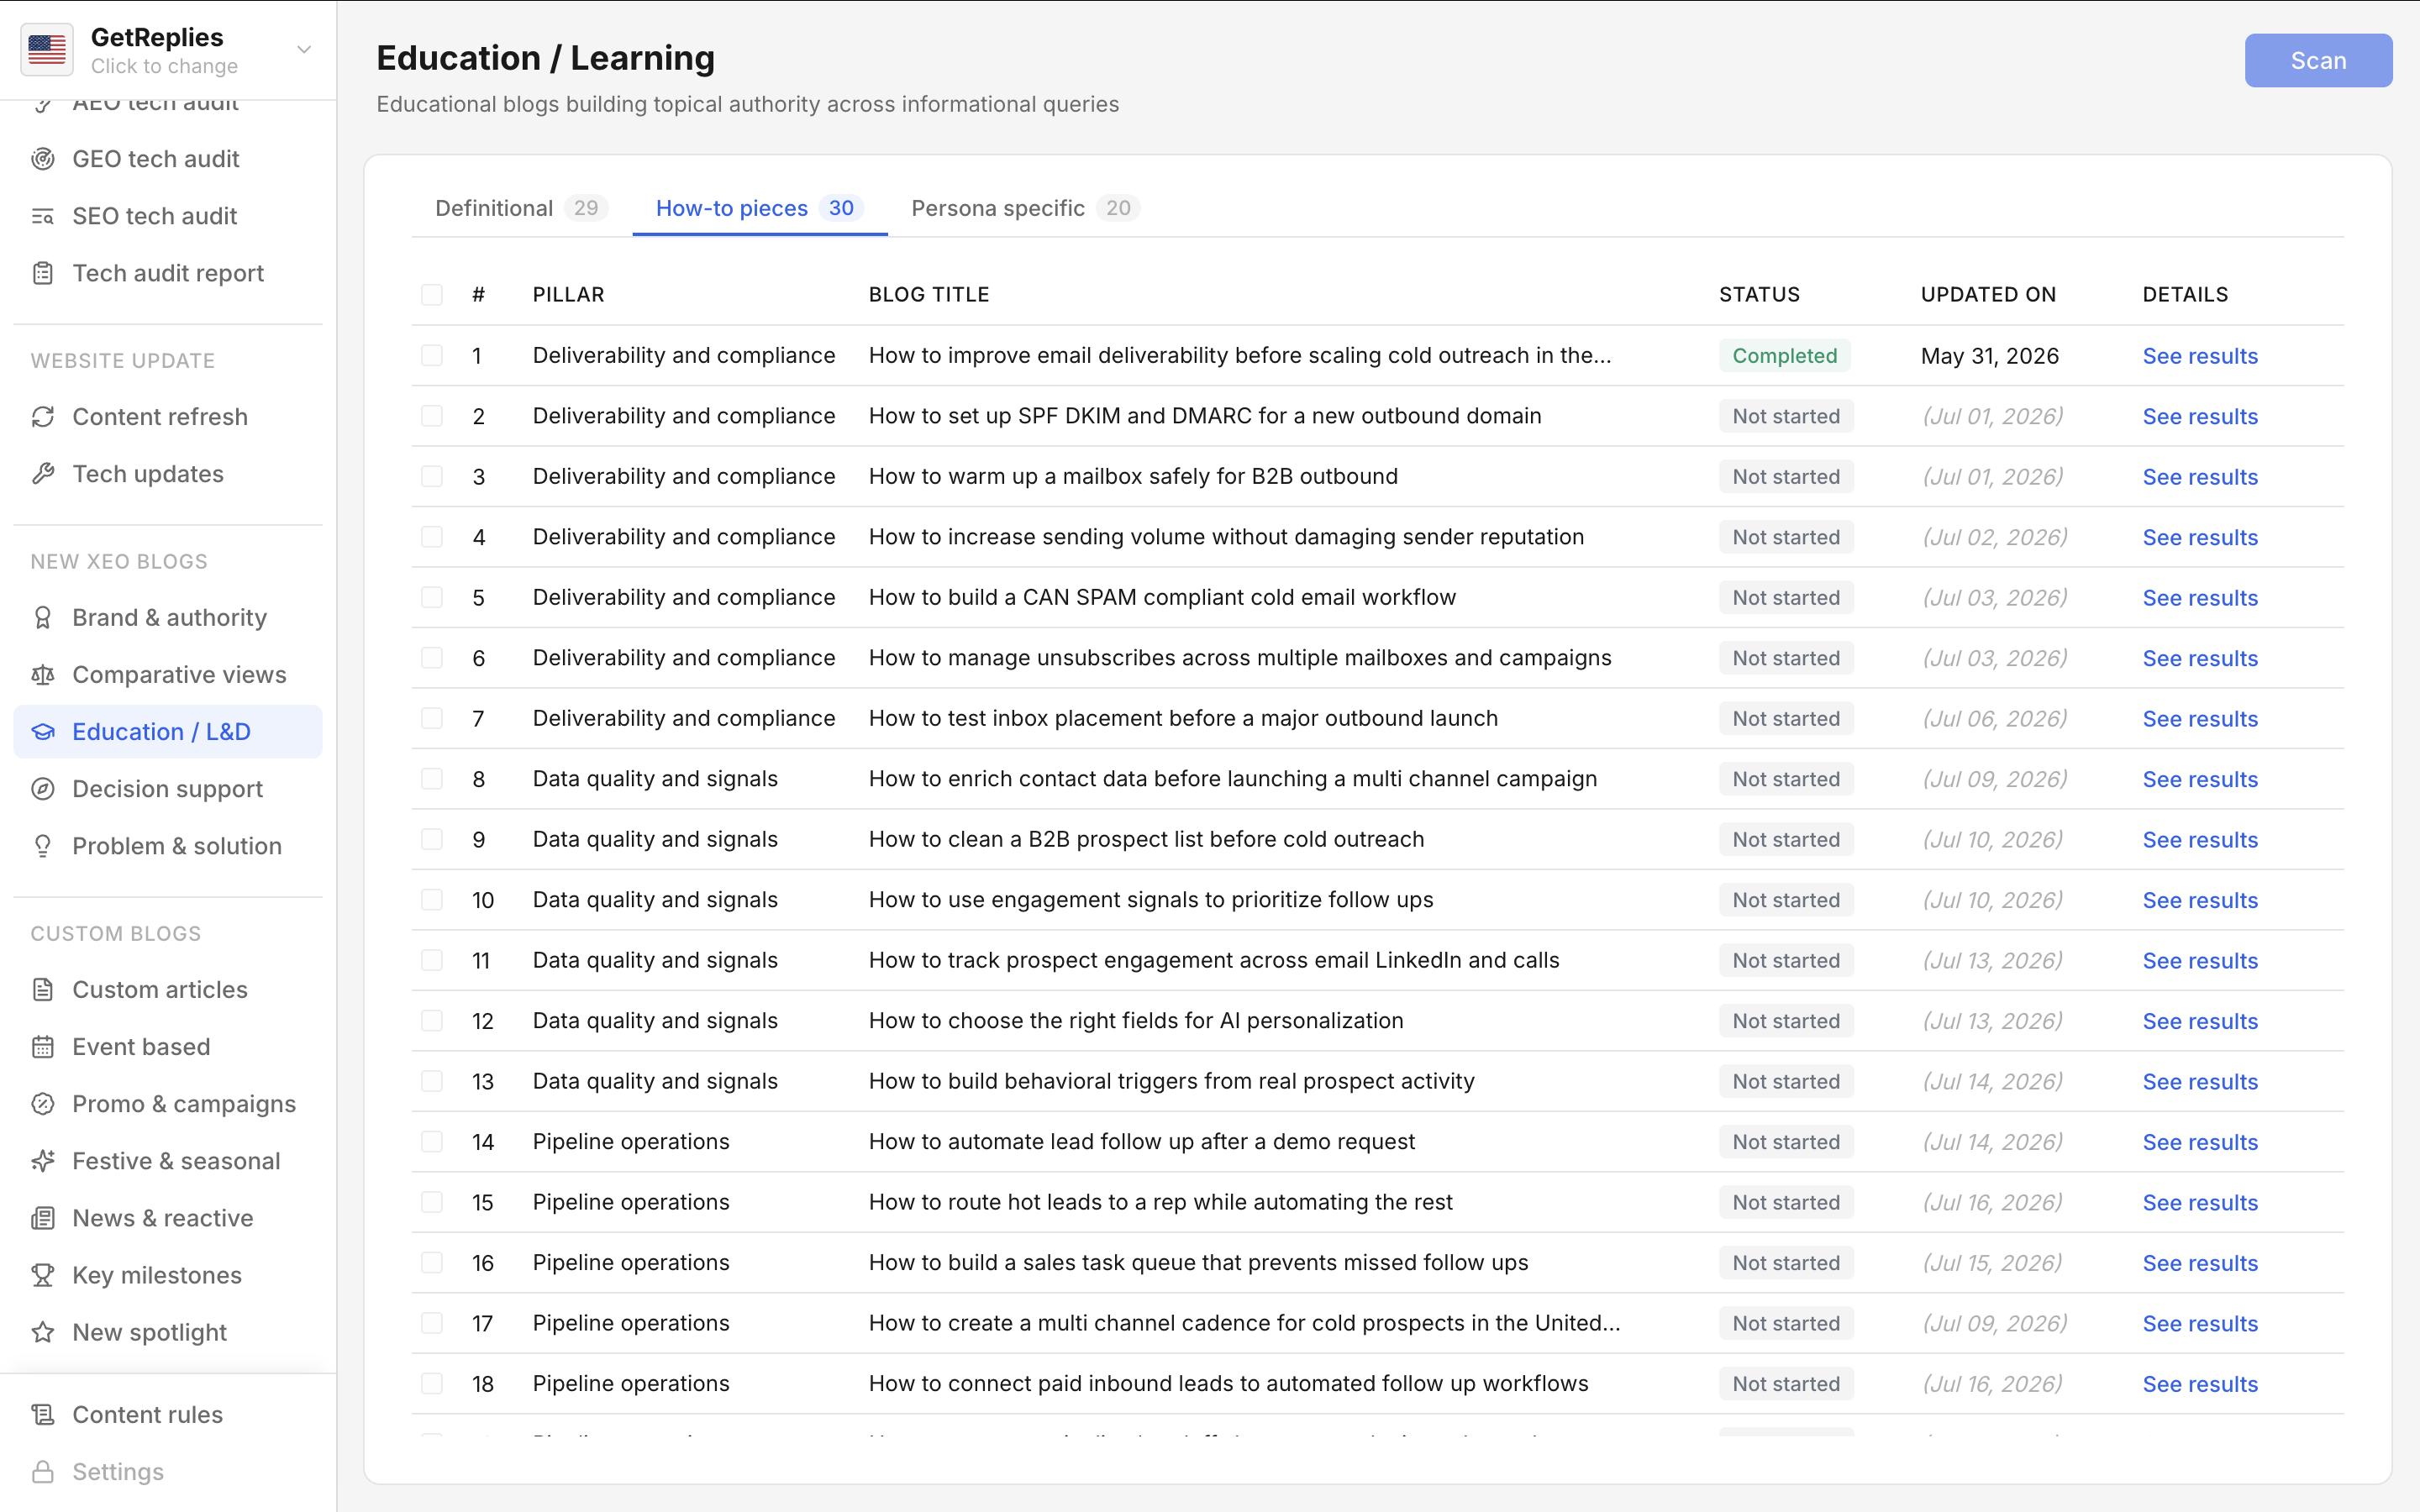Toggle the select-all checkbox in table header
2420x1512 pixels.
(432, 295)
